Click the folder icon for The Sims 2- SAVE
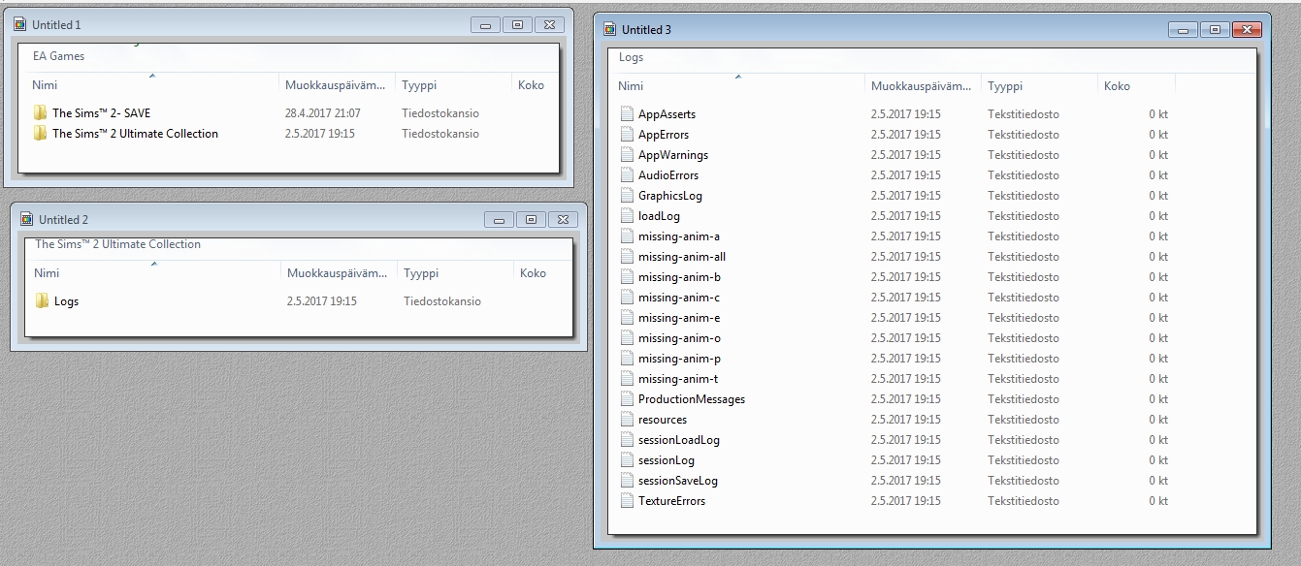Image resolution: width=1301 pixels, height=566 pixels. 40,113
